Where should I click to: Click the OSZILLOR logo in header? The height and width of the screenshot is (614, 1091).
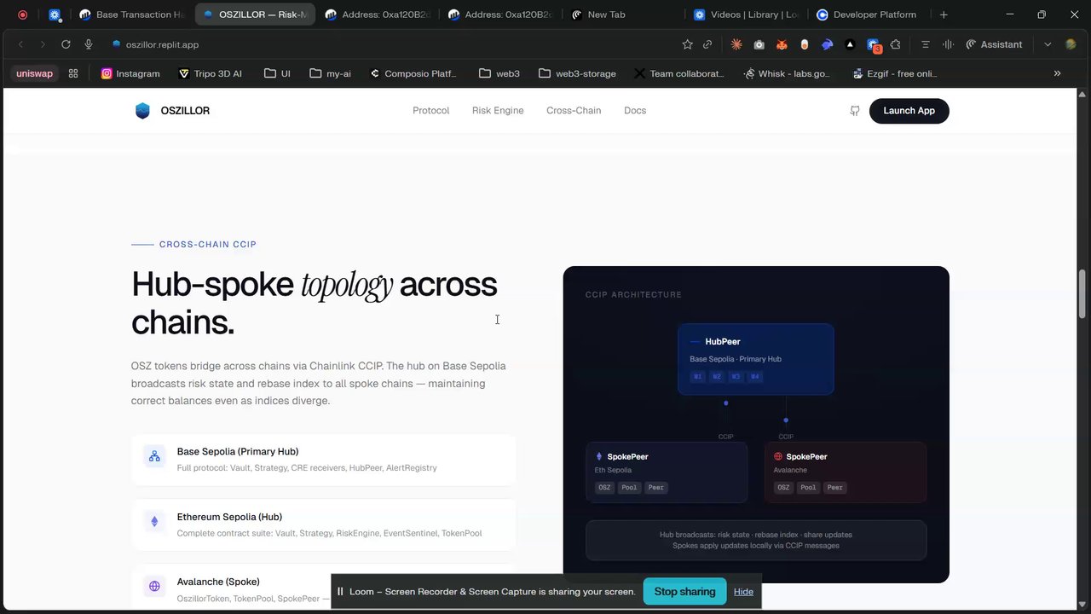pos(172,111)
